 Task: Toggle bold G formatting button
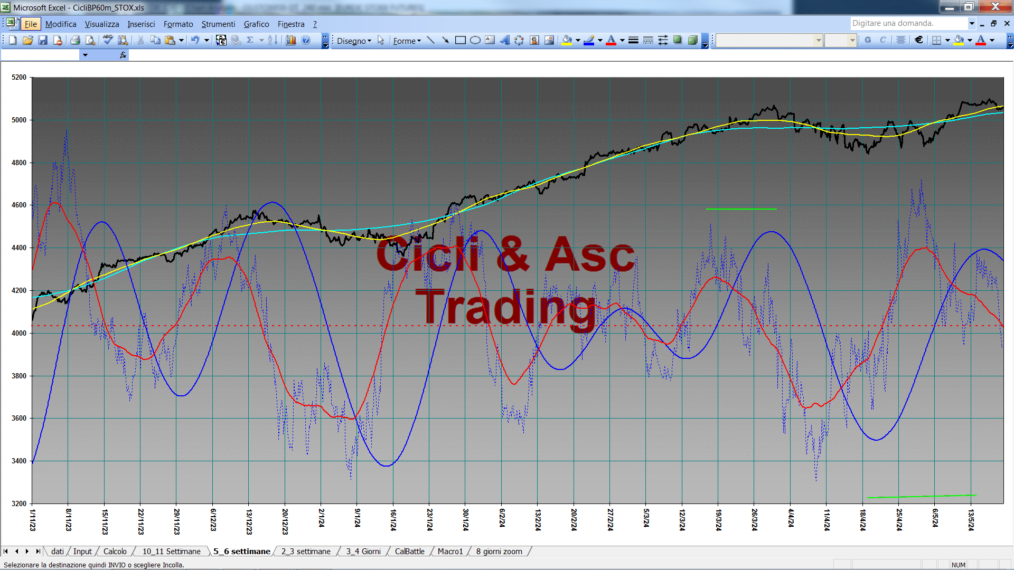[868, 40]
